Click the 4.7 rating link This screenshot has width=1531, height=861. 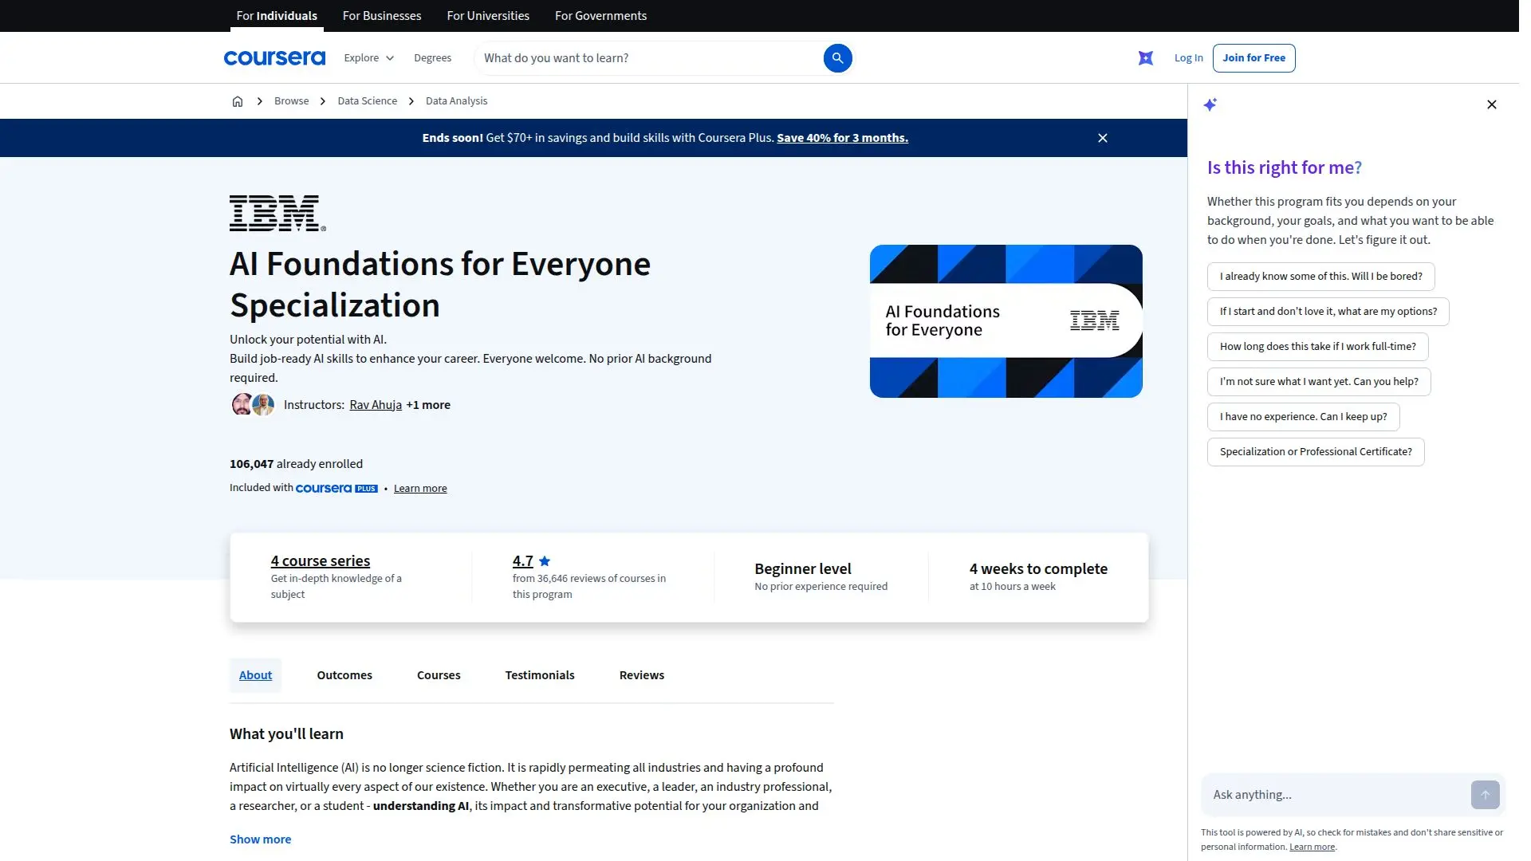point(523,561)
